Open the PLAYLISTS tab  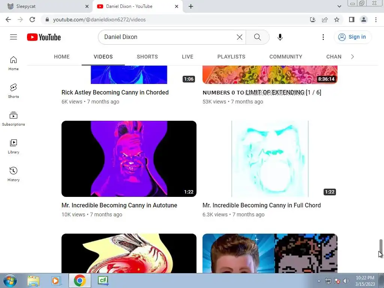(231, 57)
